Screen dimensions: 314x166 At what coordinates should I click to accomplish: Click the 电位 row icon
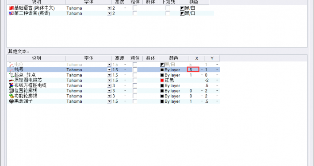(11, 65)
